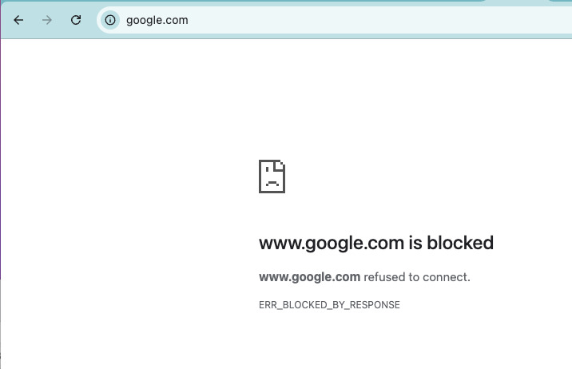
Task: Click the sad page error icon
Action: click(x=272, y=176)
